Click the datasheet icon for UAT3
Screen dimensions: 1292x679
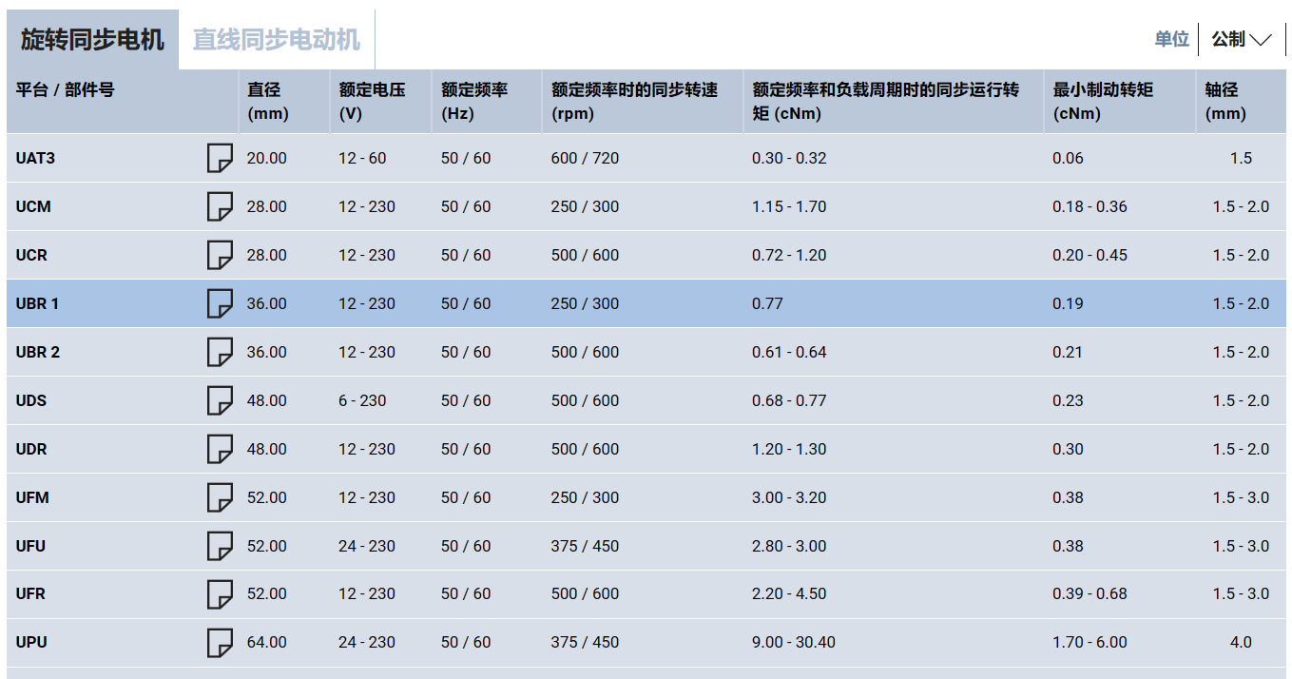(x=220, y=158)
